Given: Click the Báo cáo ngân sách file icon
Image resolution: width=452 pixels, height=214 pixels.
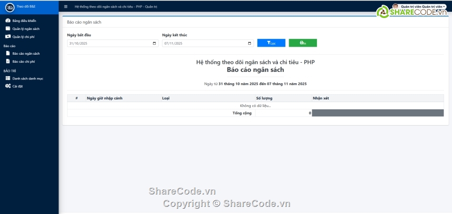Looking at the screenshot, I should click(x=8, y=53).
